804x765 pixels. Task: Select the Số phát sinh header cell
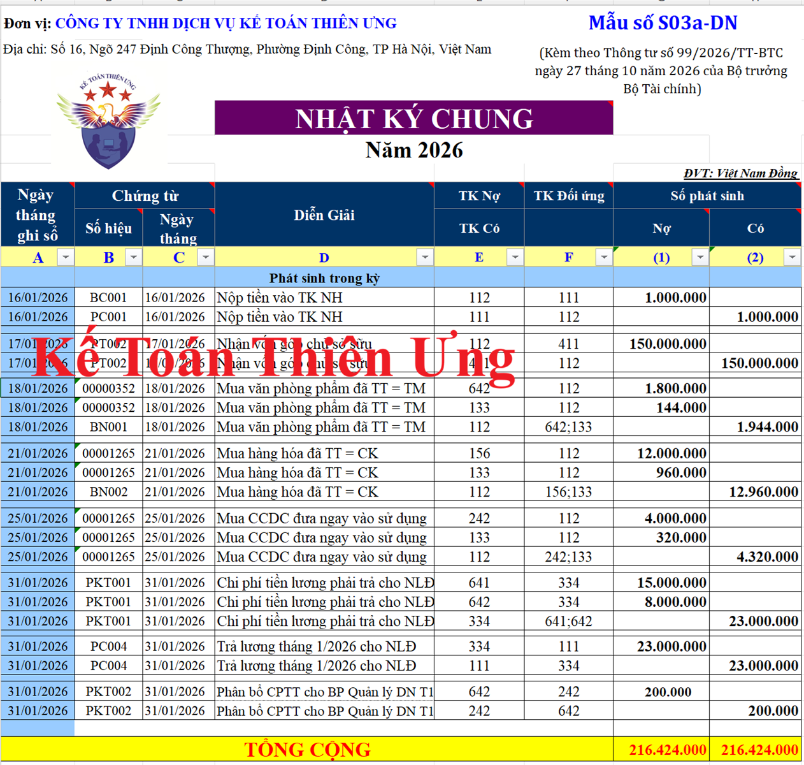coord(707,196)
